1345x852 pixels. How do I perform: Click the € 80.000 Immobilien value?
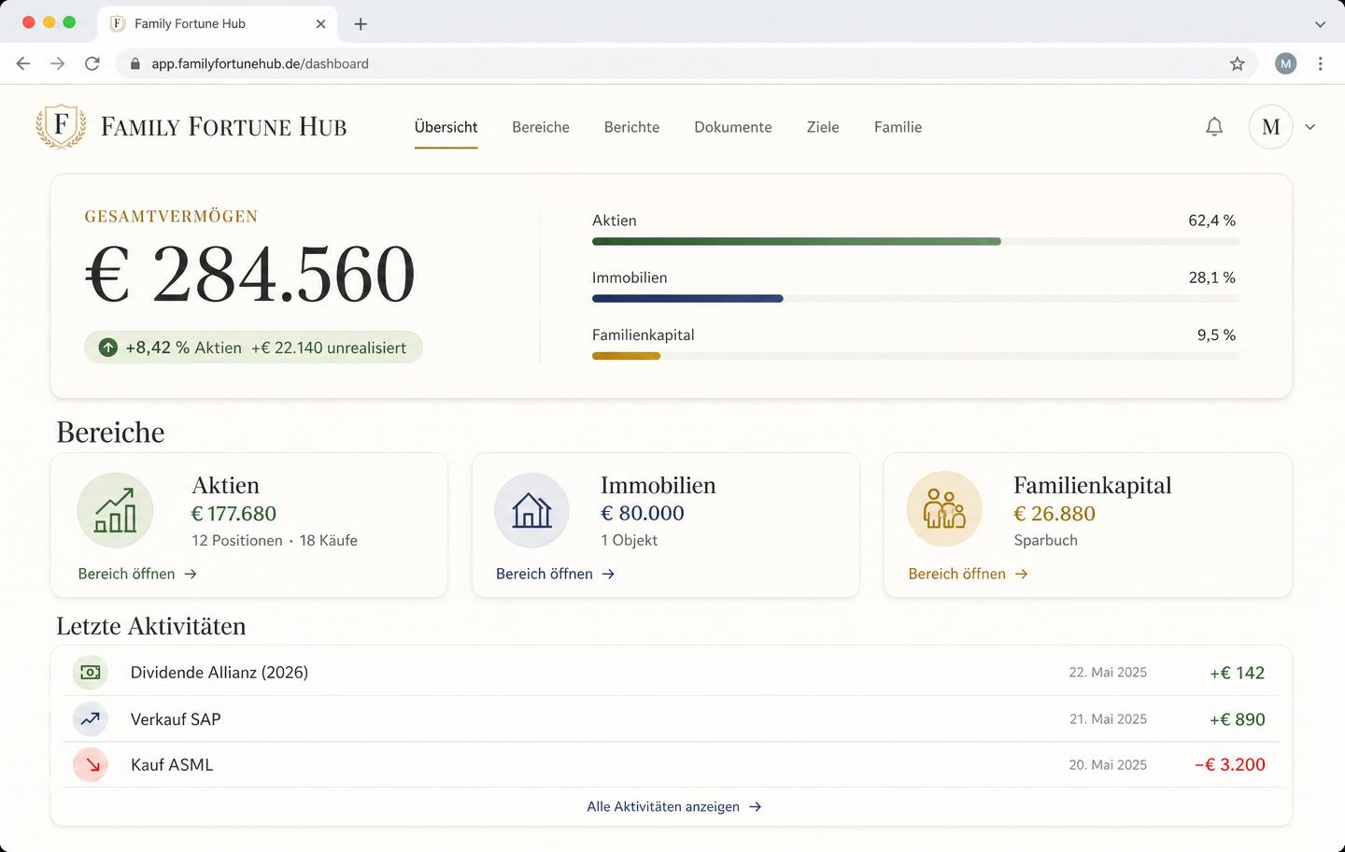tap(643, 513)
